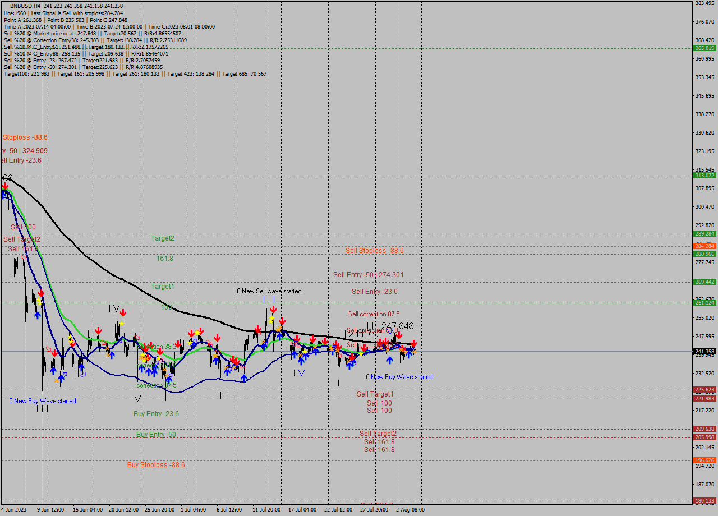Click the red 225.623 target price tag
Viewport: 718px width, 516px height.
tap(703, 389)
